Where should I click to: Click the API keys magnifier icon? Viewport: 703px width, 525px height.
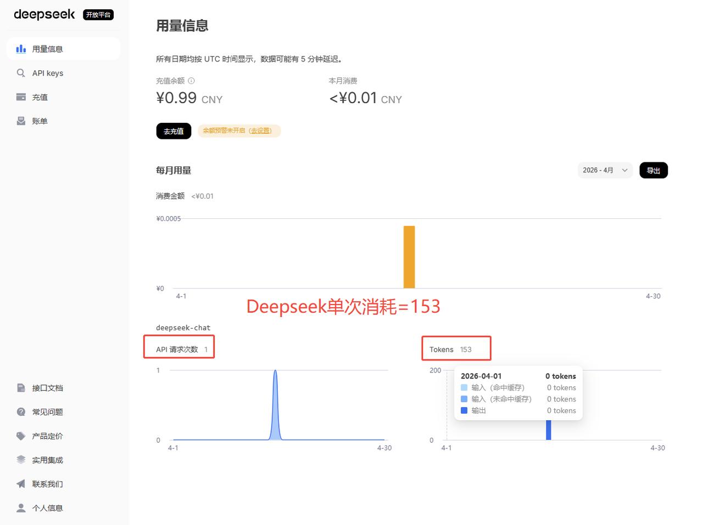(20, 72)
